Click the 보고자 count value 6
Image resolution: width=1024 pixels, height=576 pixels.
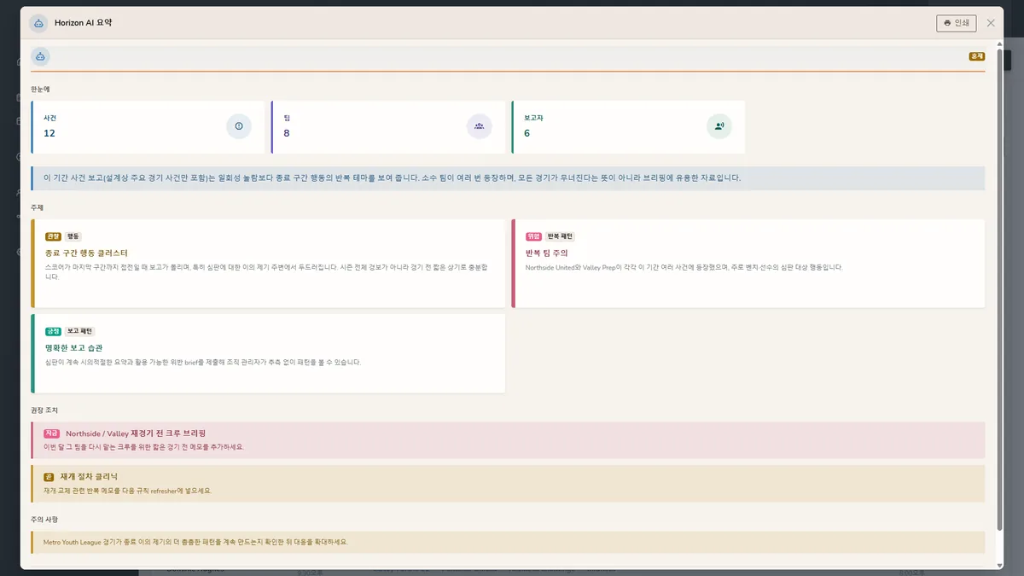(x=527, y=133)
